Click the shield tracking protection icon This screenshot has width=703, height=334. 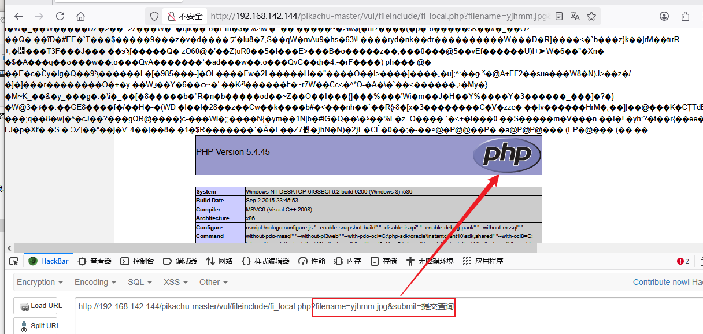(155, 16)
